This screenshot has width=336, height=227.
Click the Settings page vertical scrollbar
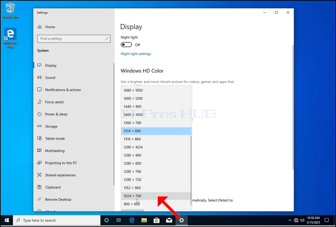293,107
